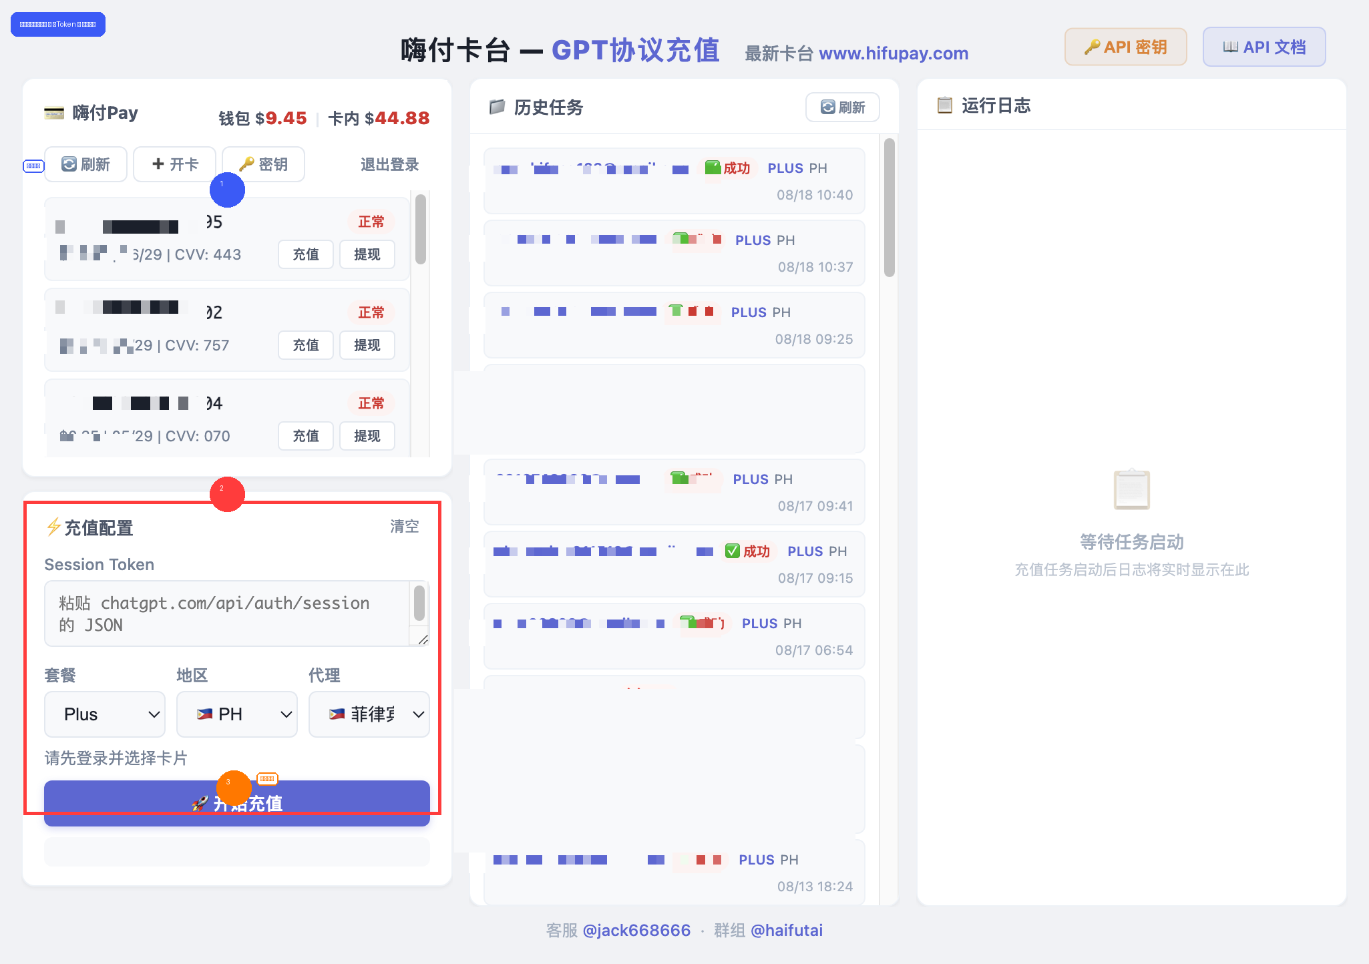Image resolution: width=1369 pixels, height=964 pixels.
Task: Click 充值 for card with CVV 757
Action: pos(306,345)
